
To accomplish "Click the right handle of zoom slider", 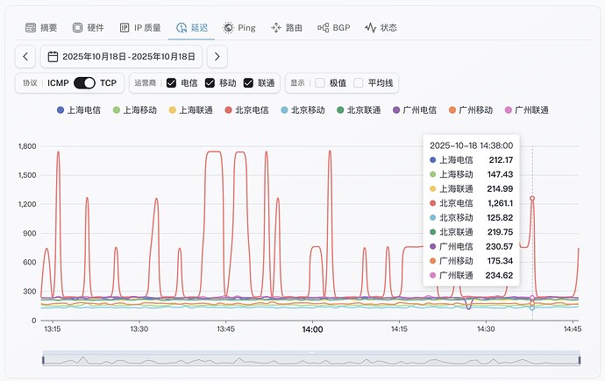I will click(580, 360).
